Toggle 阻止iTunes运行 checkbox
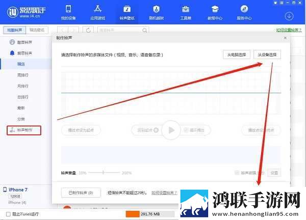This screenshot has height=220, width=306. pos(8,214)
